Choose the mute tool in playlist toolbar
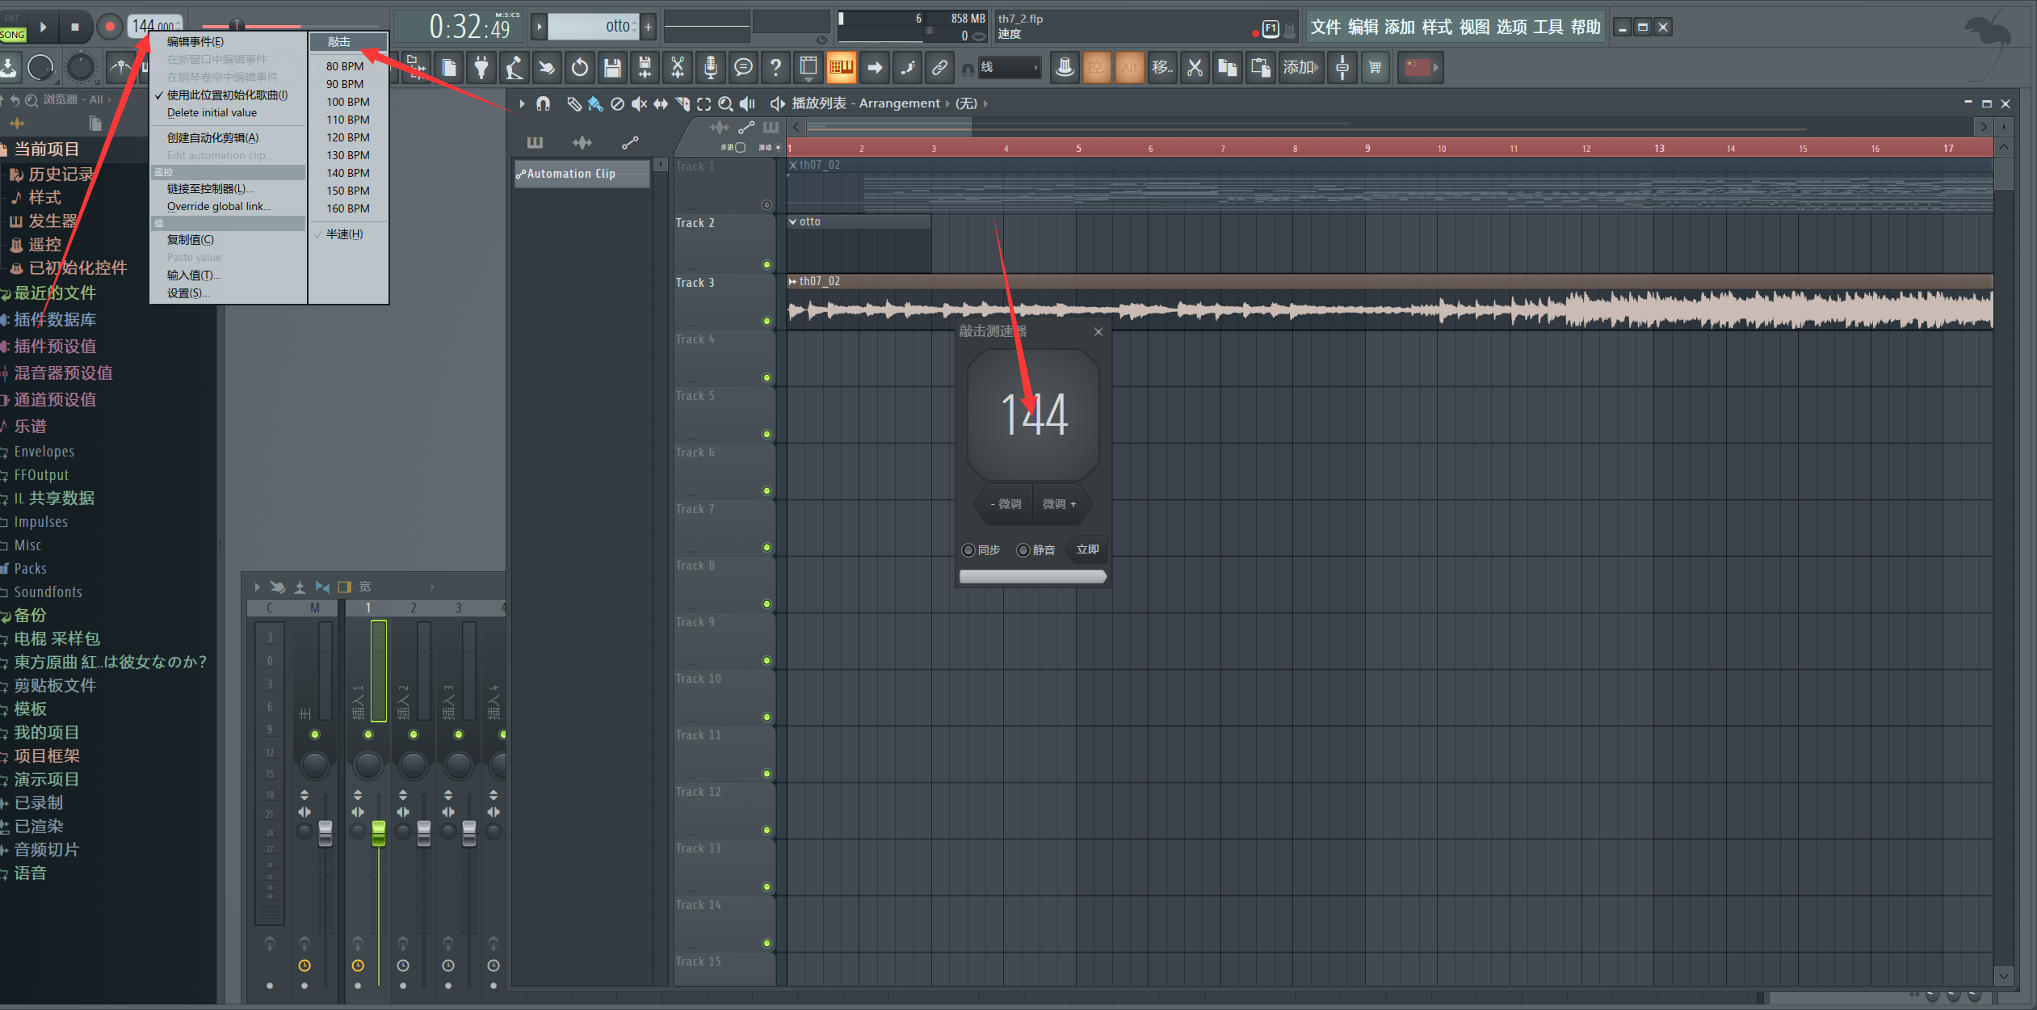Screen dimensions: 2037x1010 (x=639, y=103)
